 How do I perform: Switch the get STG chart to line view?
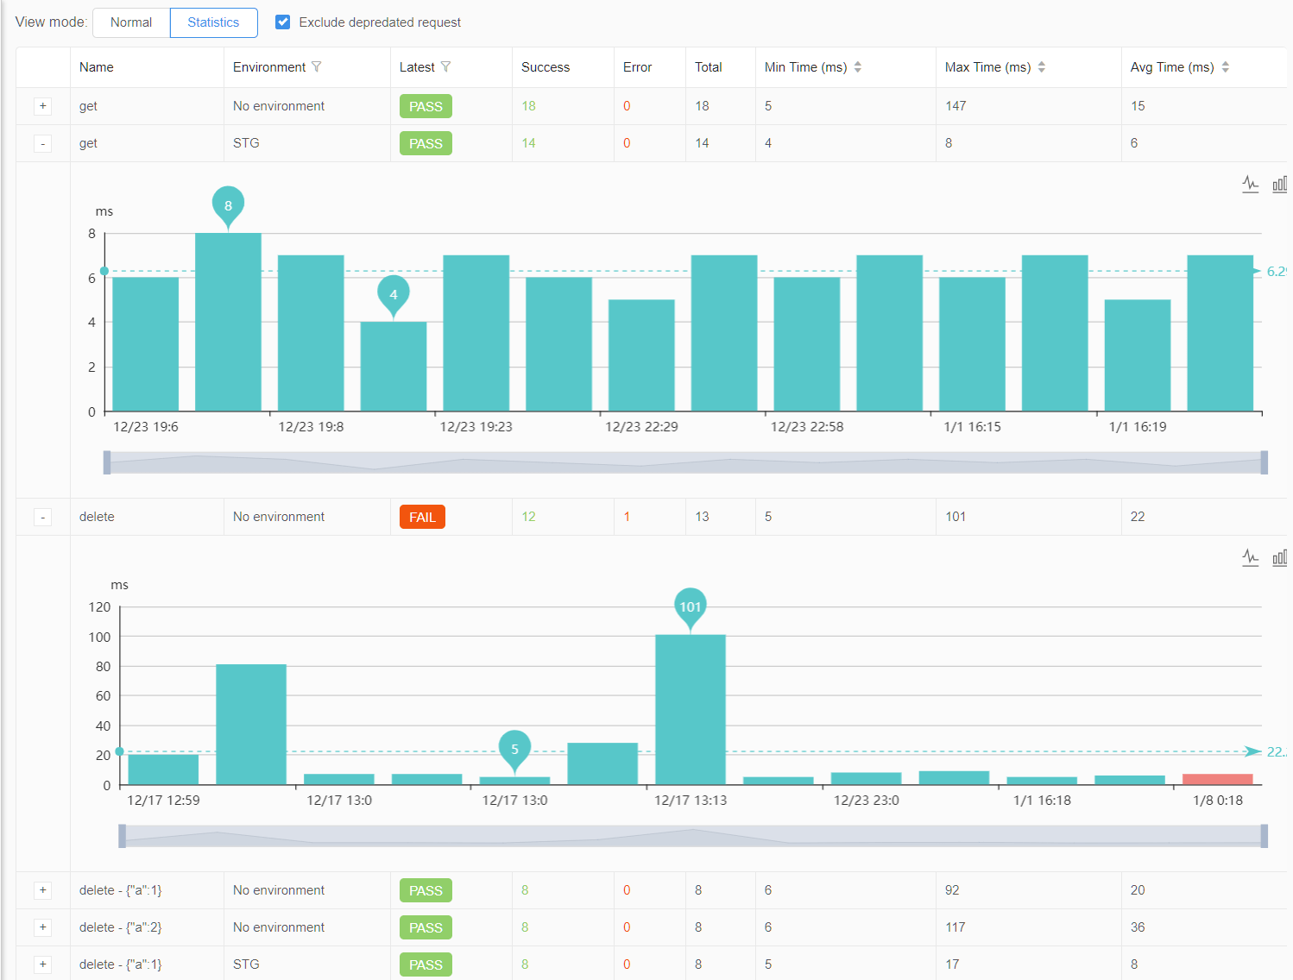(1251, 183)
